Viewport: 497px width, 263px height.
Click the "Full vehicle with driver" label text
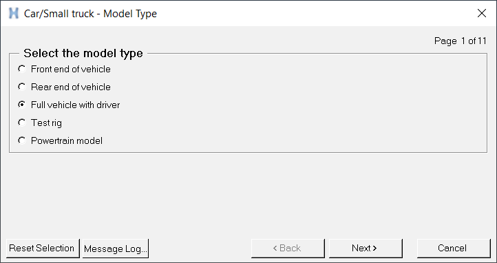pyautogui.click(x=76, y=105)
